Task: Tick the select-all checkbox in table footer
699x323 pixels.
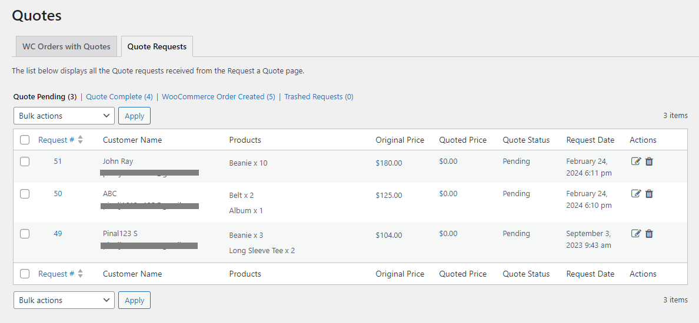Action: [25, 274]
